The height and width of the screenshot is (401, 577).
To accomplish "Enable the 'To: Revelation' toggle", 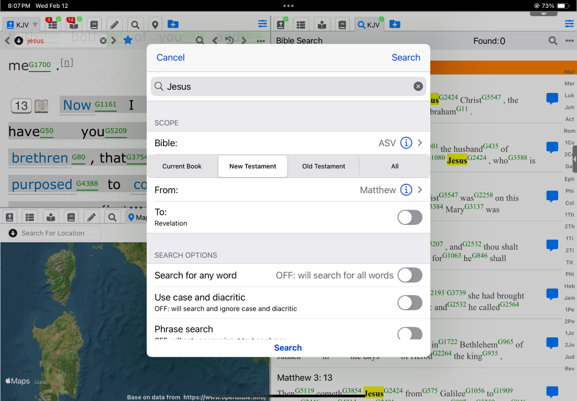I will point(409,217).
